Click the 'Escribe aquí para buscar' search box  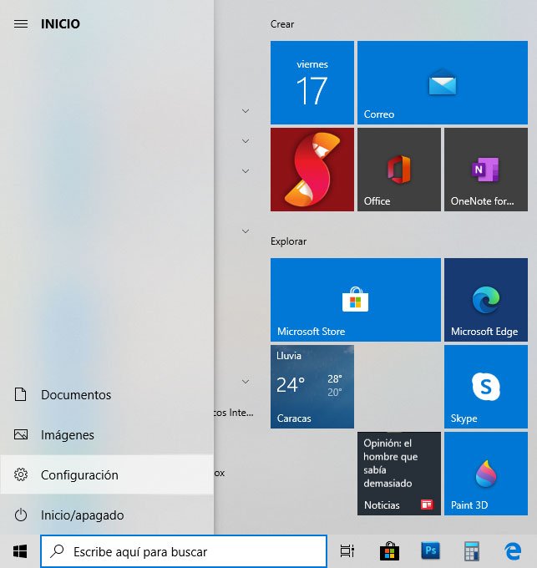[184, 551]
